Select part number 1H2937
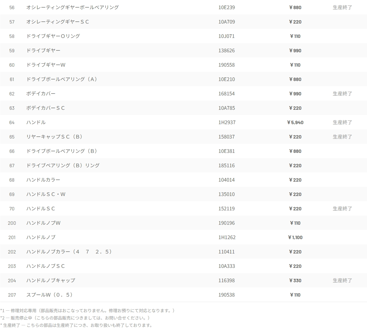 pyautogui.click(x=227, y=122)
